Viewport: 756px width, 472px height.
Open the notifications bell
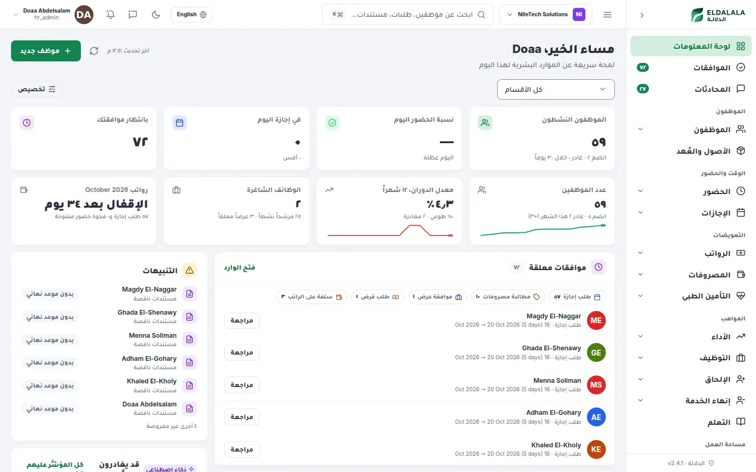tap(110, 15)
